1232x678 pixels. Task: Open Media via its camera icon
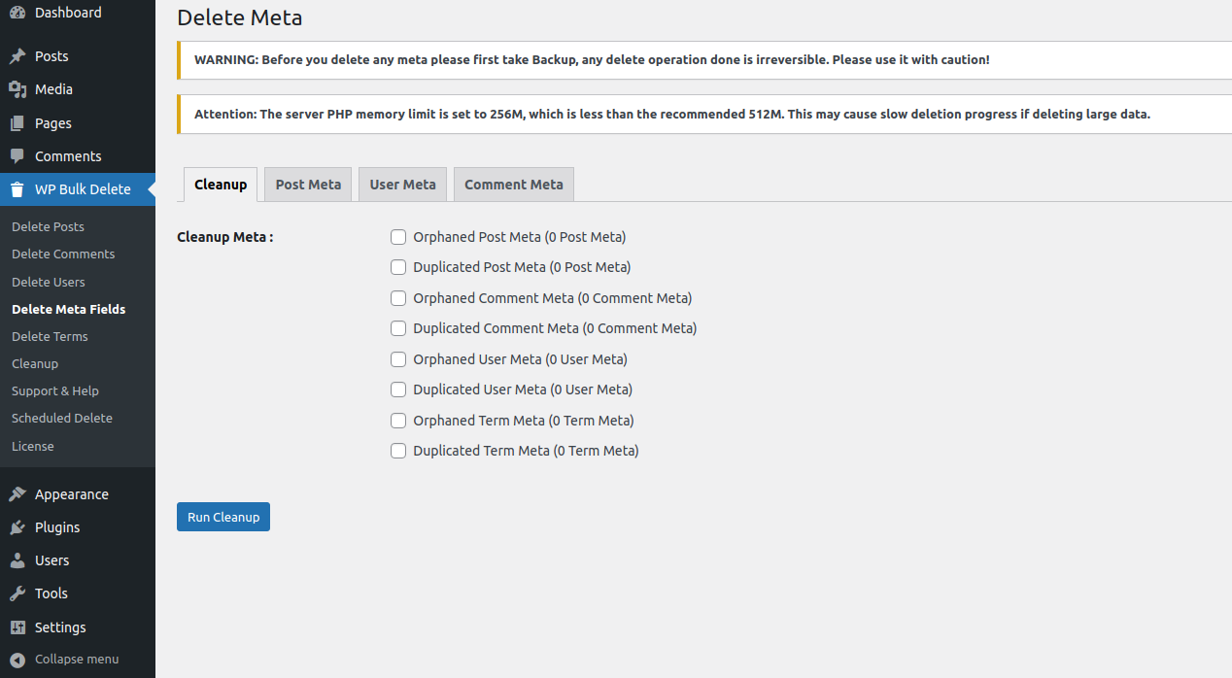pos(17,89)
